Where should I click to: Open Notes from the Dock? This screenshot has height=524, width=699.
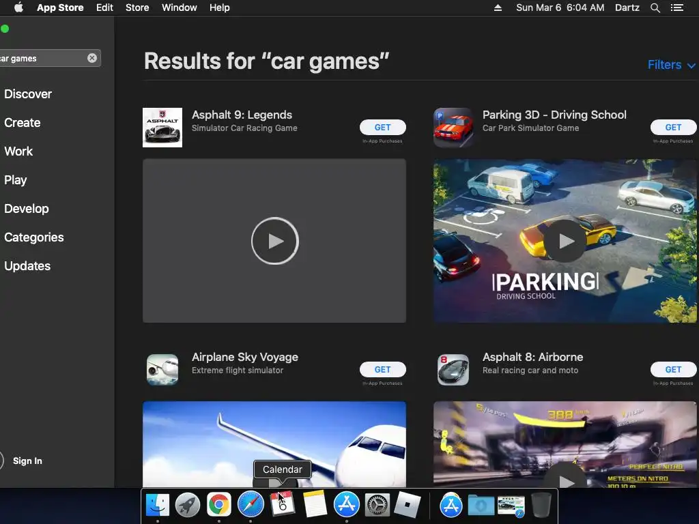pos(315,504)
